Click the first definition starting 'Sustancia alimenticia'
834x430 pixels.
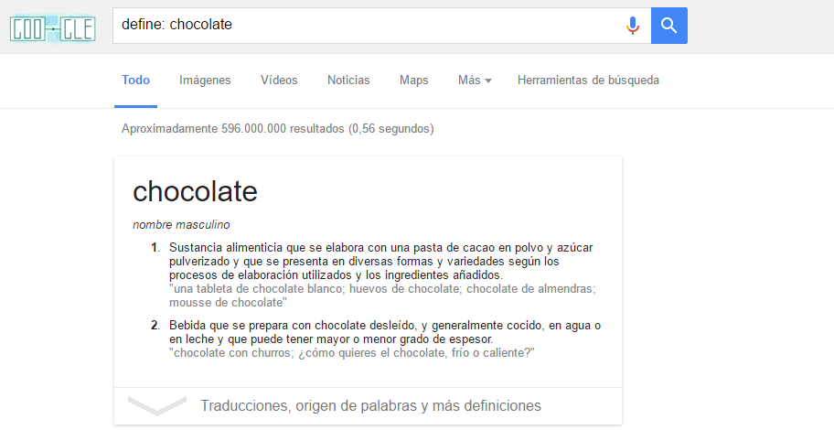380,262
